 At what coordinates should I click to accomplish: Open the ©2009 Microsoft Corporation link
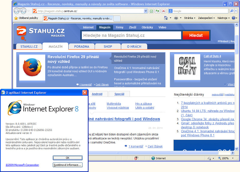coord(22,165)
